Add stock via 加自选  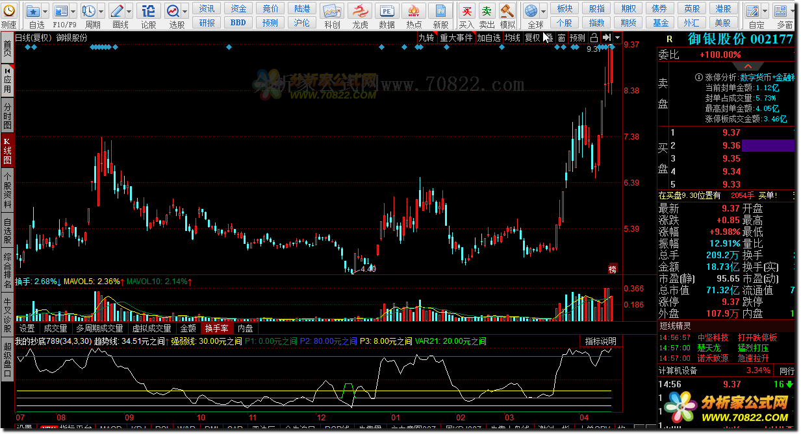[x=489, y=38]
